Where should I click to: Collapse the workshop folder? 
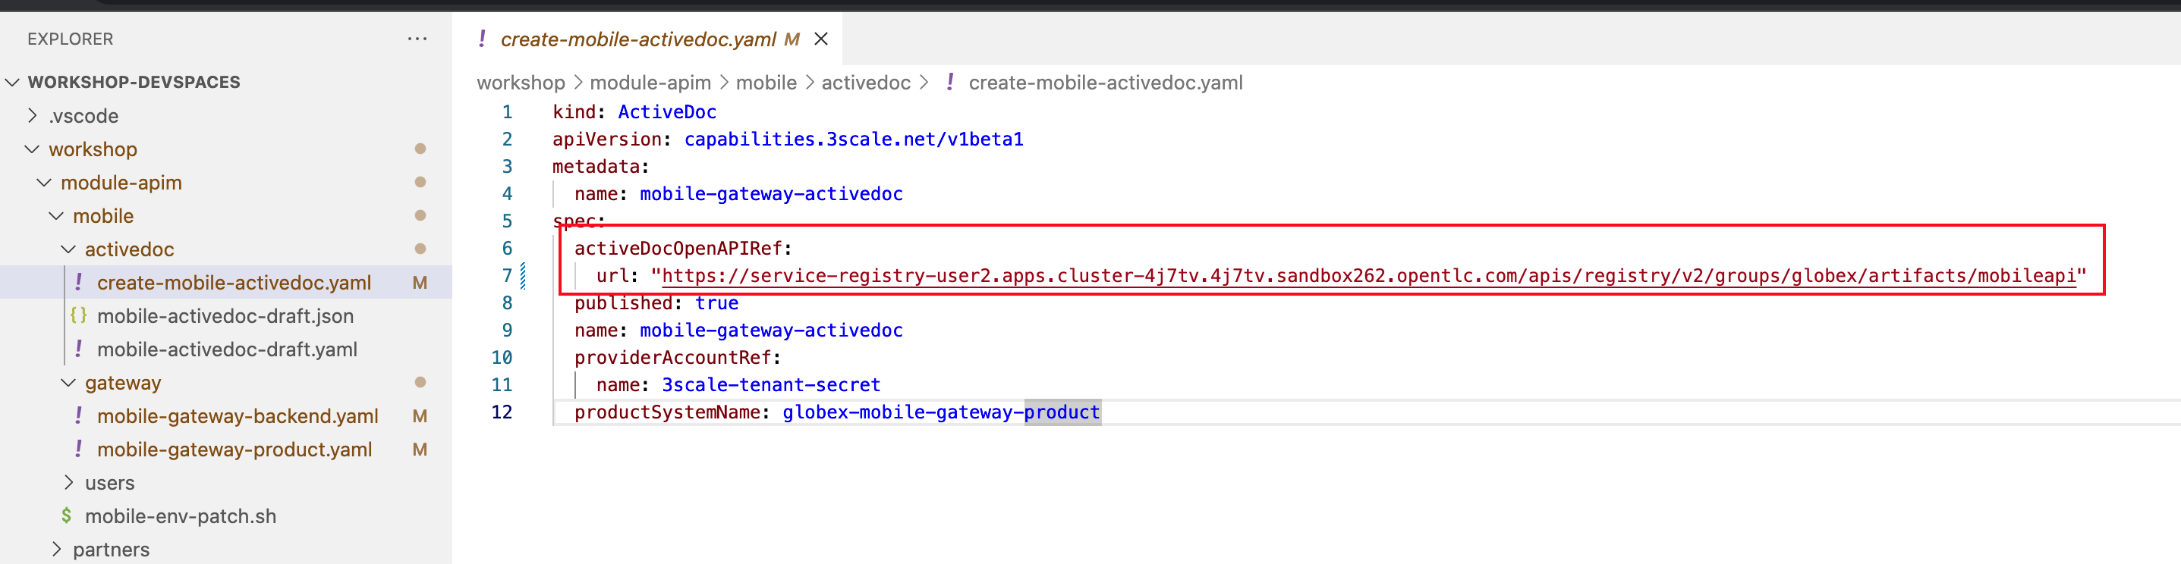(32, 149)
